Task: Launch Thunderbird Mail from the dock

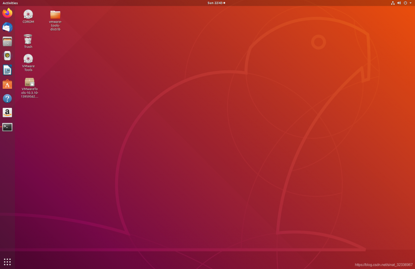Action: 7,27
